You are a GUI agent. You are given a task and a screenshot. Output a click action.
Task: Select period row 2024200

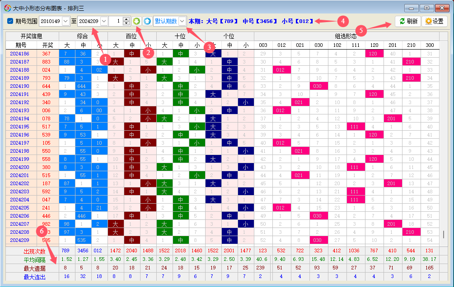pos(19,167)
